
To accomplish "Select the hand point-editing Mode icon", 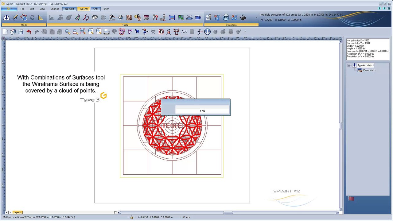I will coord(24,17).
